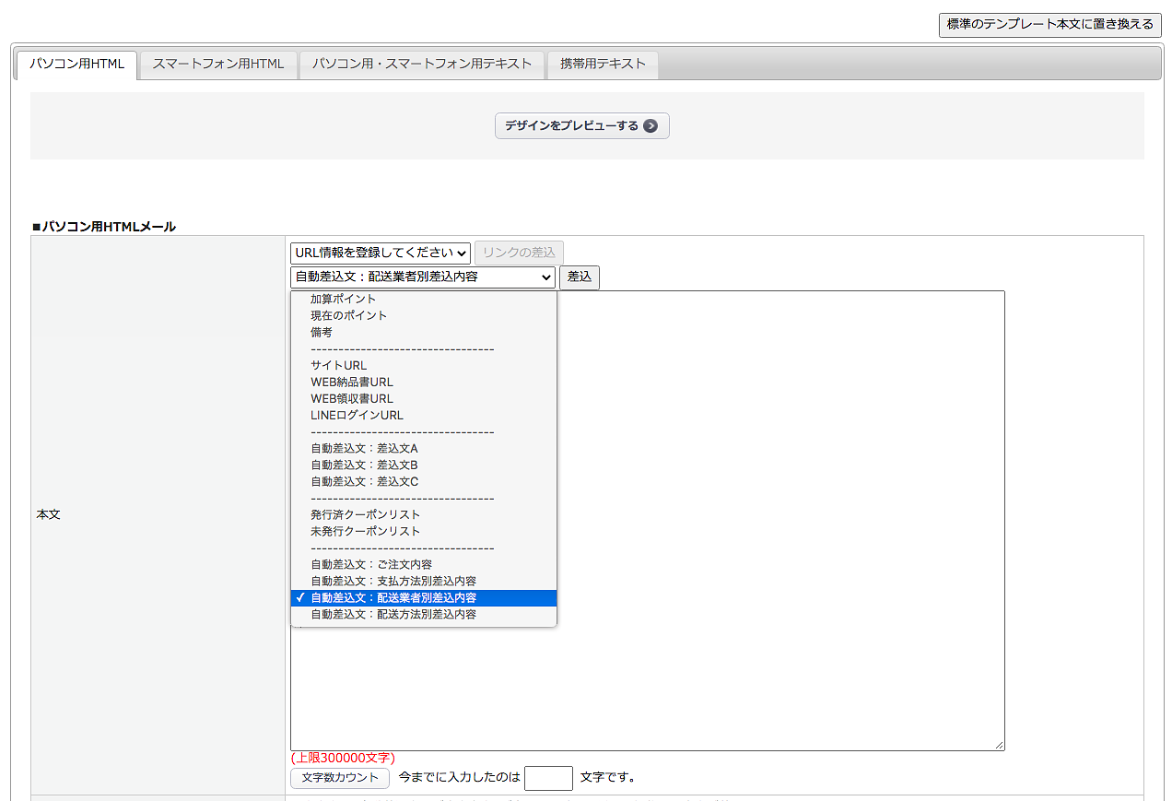The height and width of the screenshot is (801, 1172).
Task: Select the 携帯用テキスト tab
Action: [x=603, y=65]
